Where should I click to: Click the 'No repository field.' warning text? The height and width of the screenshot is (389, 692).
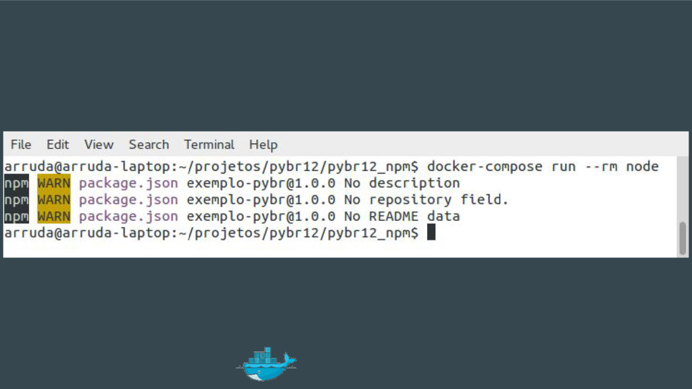(x=426, y=199)
